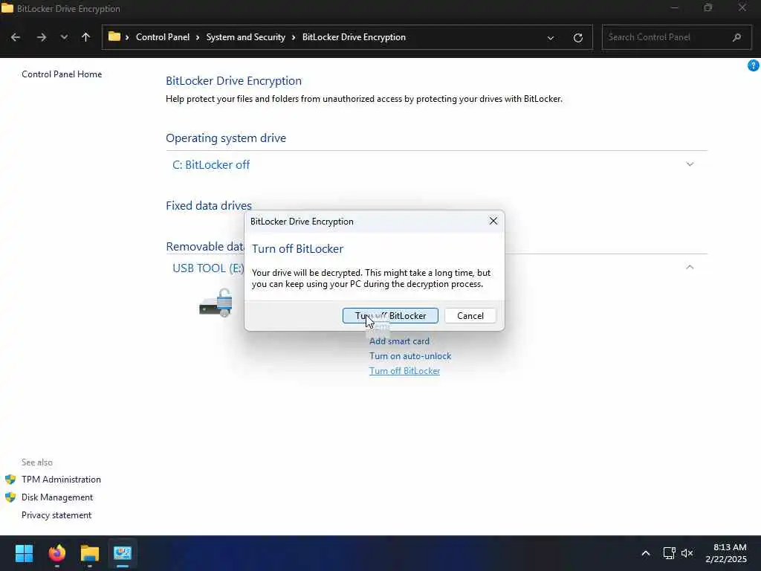Screen dimensions: 761x571
Task: Click the search magnifier icon
Action: (736, 37)
